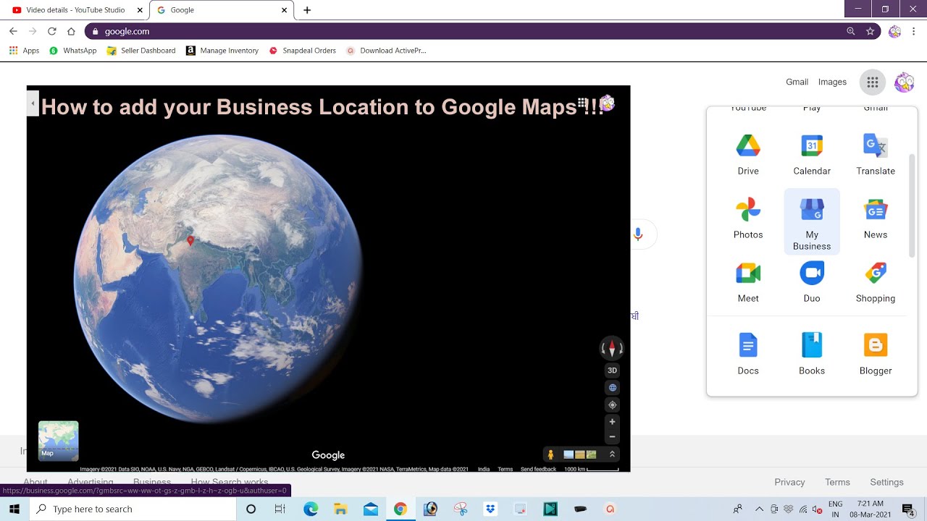The width and height of the screenshot is (927, 521).
Task: Open the Google account avatar menu
Action: 904,82
